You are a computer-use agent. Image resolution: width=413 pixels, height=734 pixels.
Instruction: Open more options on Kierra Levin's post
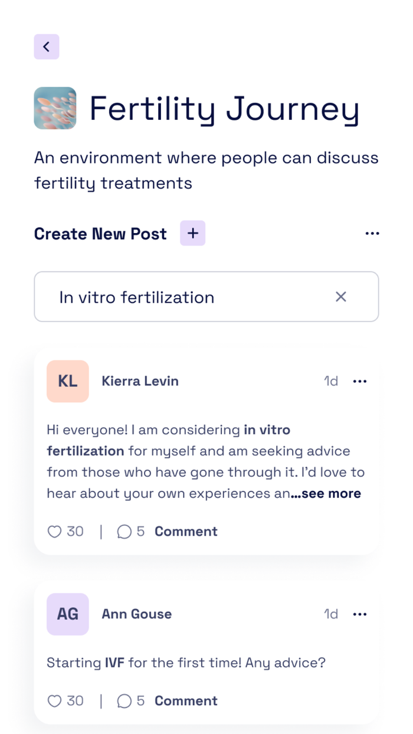pyautogui.click(x=360, y=382)
